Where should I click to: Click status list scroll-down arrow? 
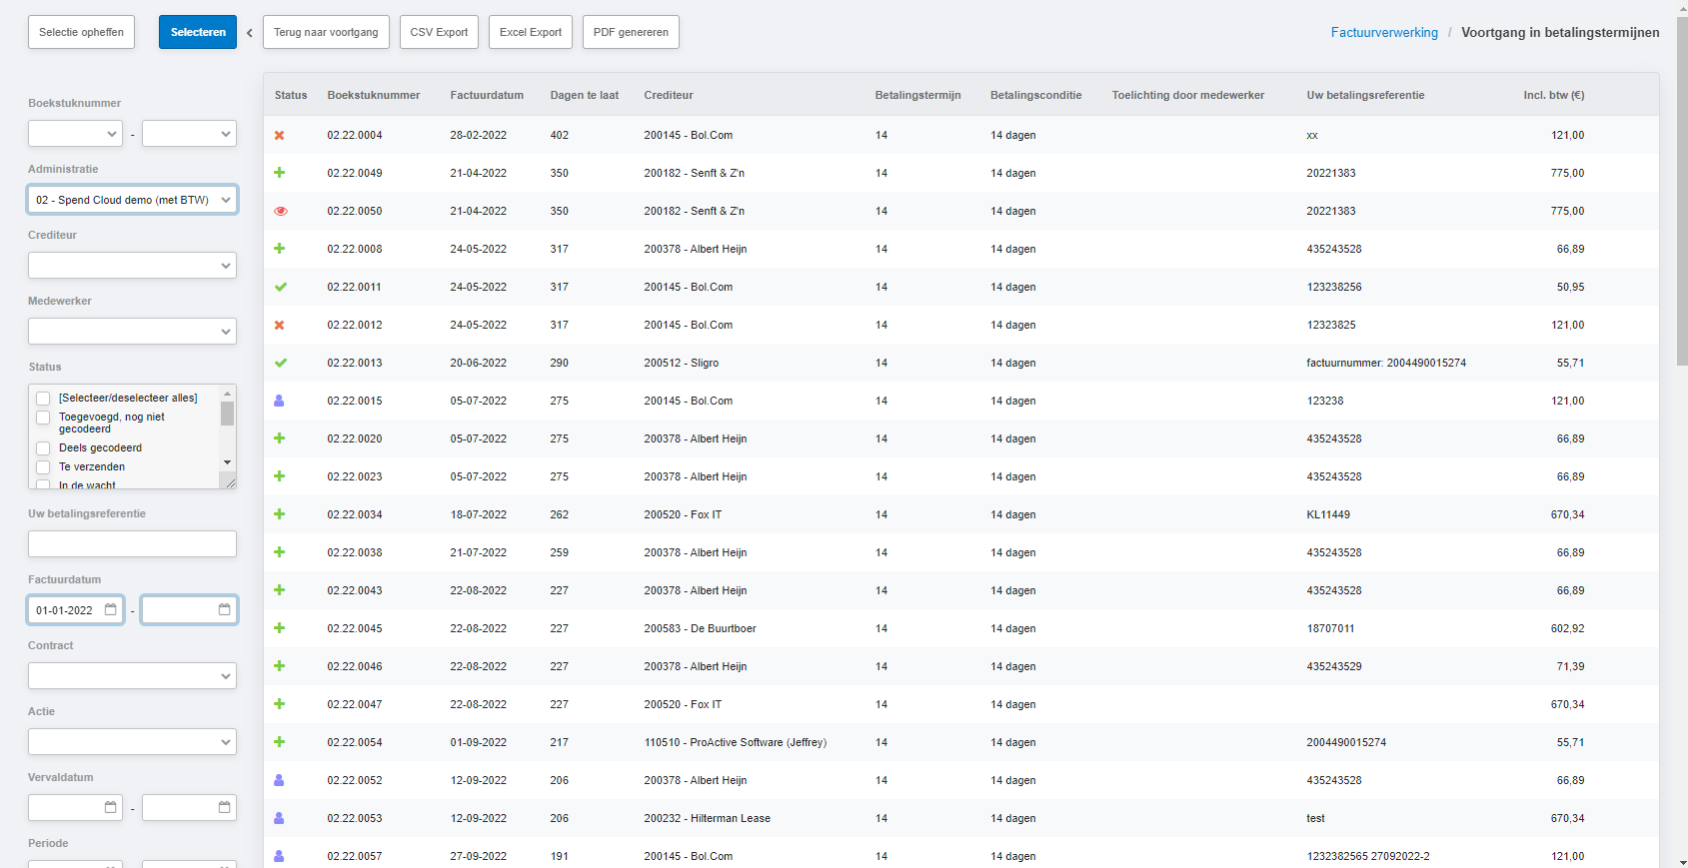[x=228, y=461]
